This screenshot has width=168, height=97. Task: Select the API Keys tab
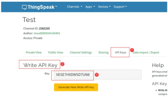pyautogui.click(x=121, y=52)
